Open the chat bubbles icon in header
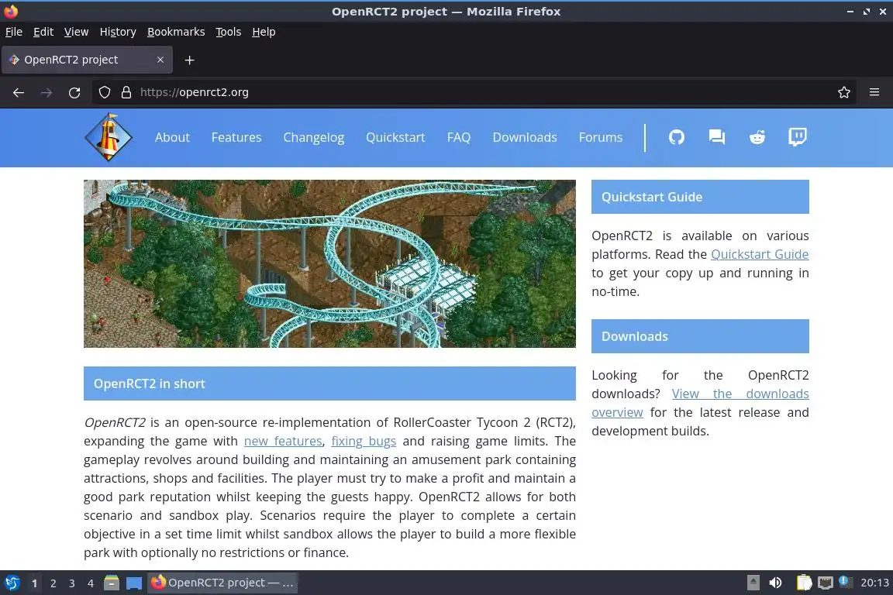This screenshot has height=595, width=893. 716,137
